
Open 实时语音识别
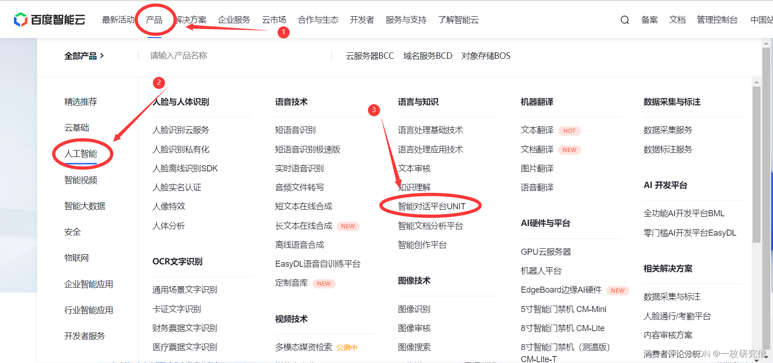pyautogui.click(x=299, y=169)
